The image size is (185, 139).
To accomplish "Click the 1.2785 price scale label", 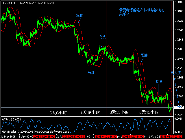I will (x=179, y=49).
